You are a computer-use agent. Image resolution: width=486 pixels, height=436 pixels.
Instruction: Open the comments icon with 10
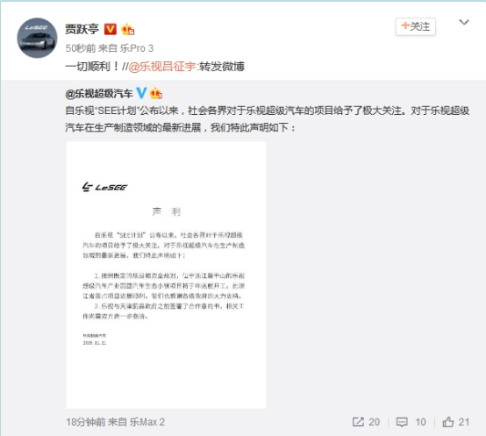coord(402,422)
